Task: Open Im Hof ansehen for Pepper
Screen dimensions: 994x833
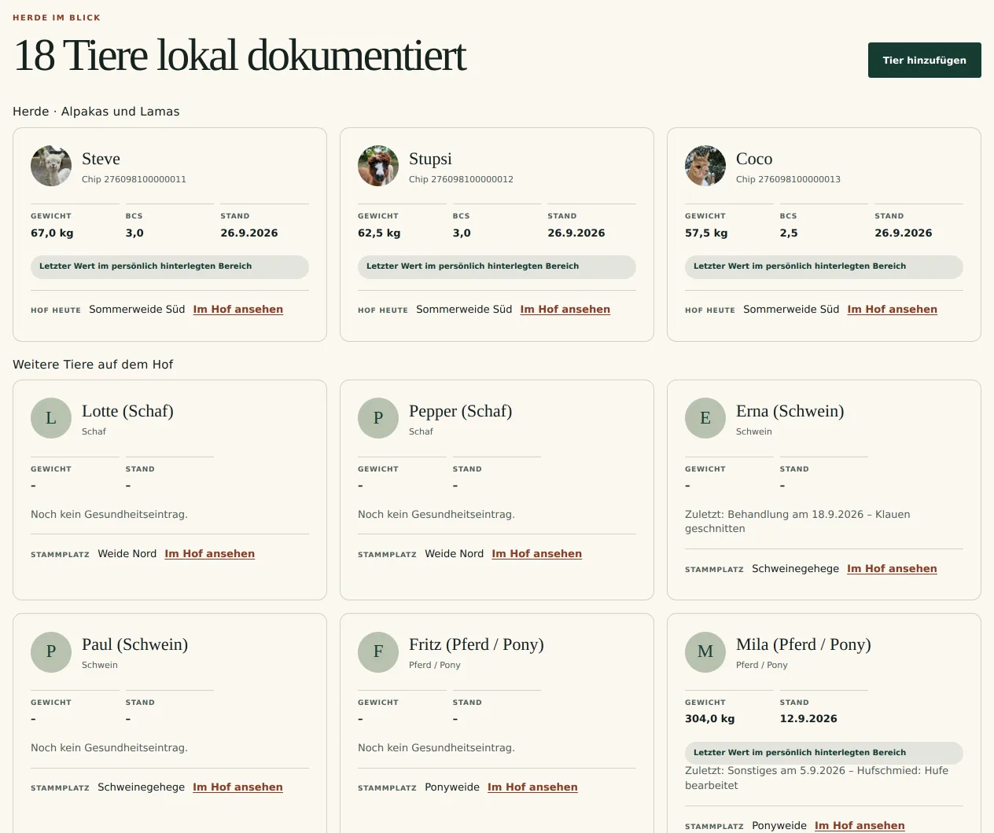Action: 537,554
